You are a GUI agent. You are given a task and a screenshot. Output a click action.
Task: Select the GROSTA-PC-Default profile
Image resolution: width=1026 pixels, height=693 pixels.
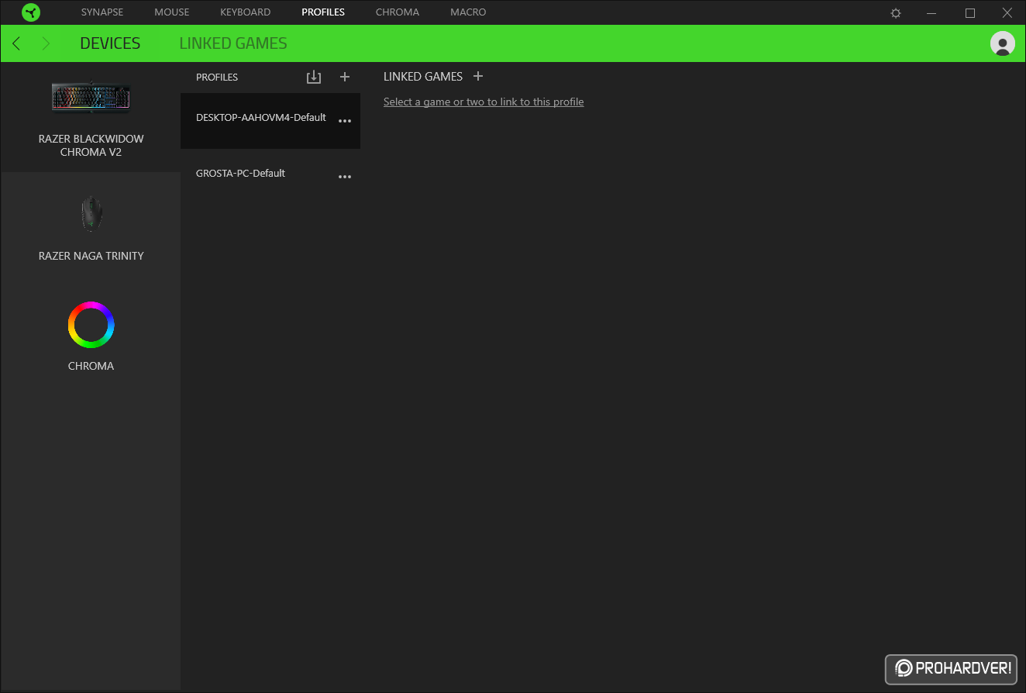pyautogui.click(x=270, y=177)
